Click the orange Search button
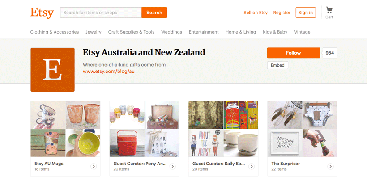 [x=154, y=13]
